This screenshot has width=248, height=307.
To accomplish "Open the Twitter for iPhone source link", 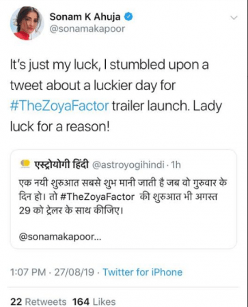I will [x=143, y=272].
